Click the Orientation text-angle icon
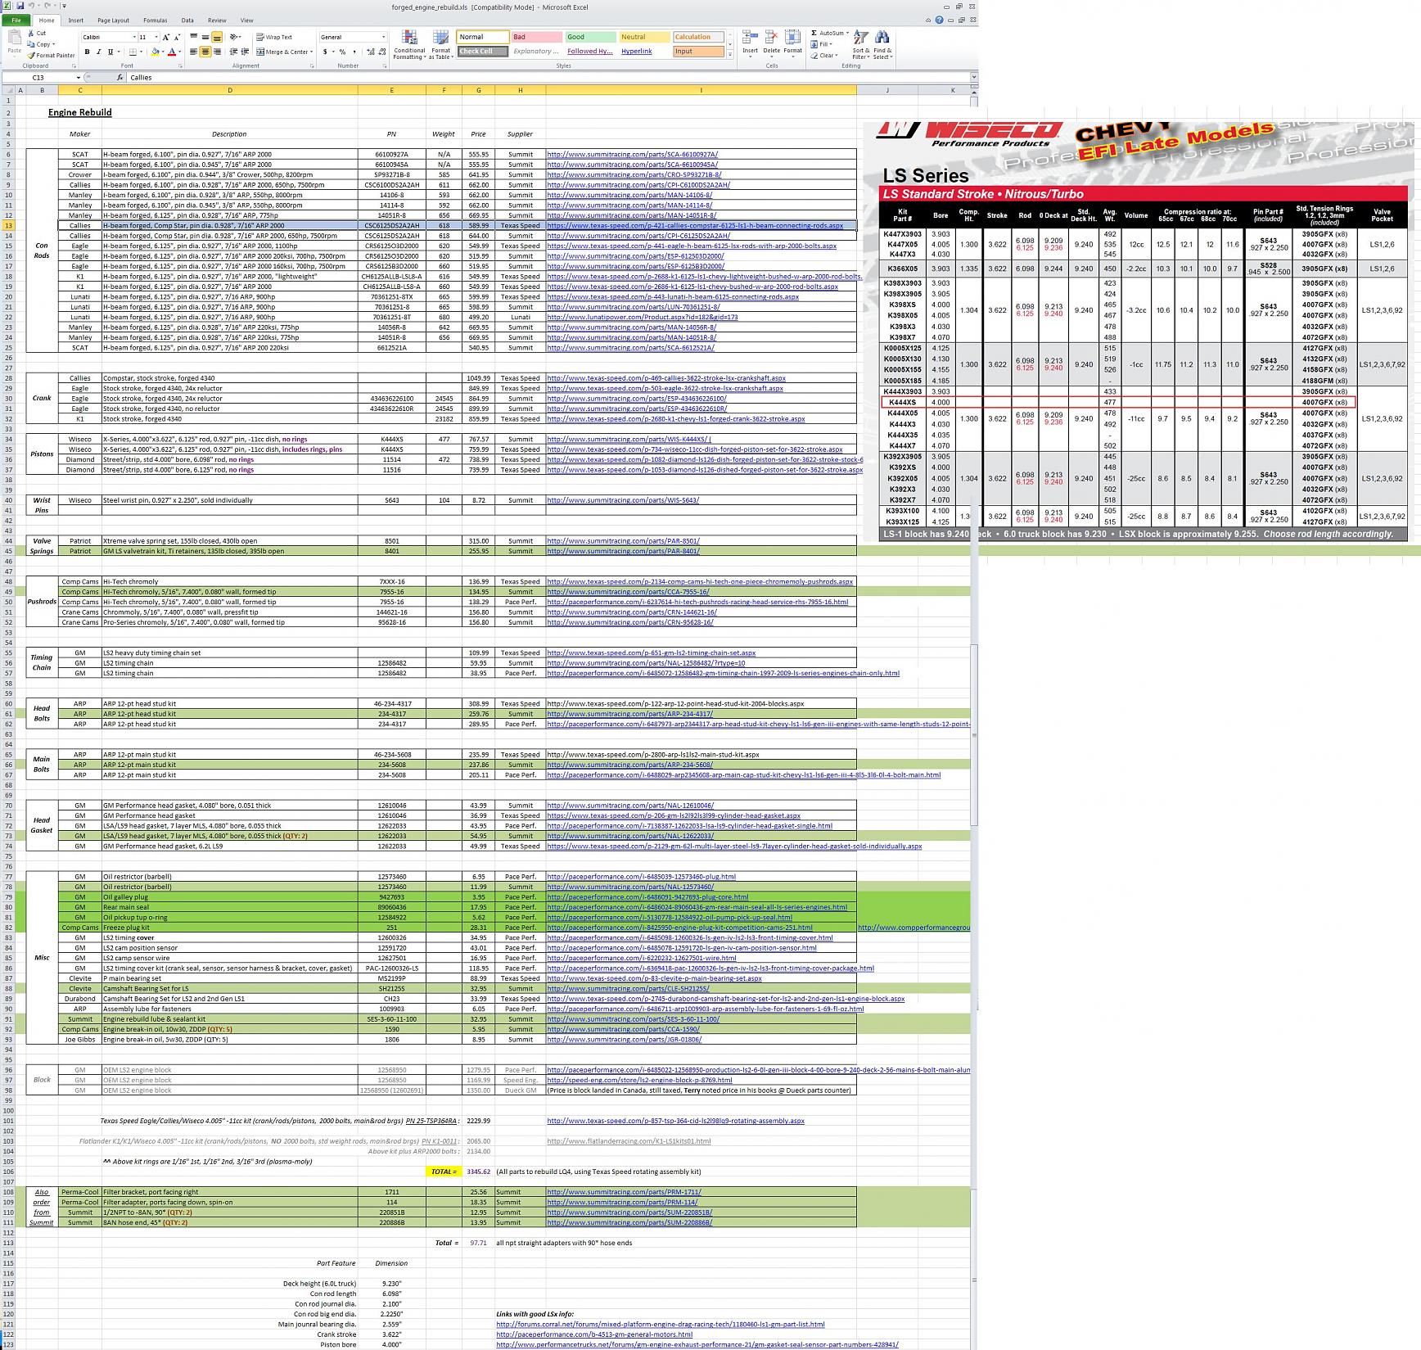Image resolution: width=1421 pixels, height=1350 pixels. 235,37
